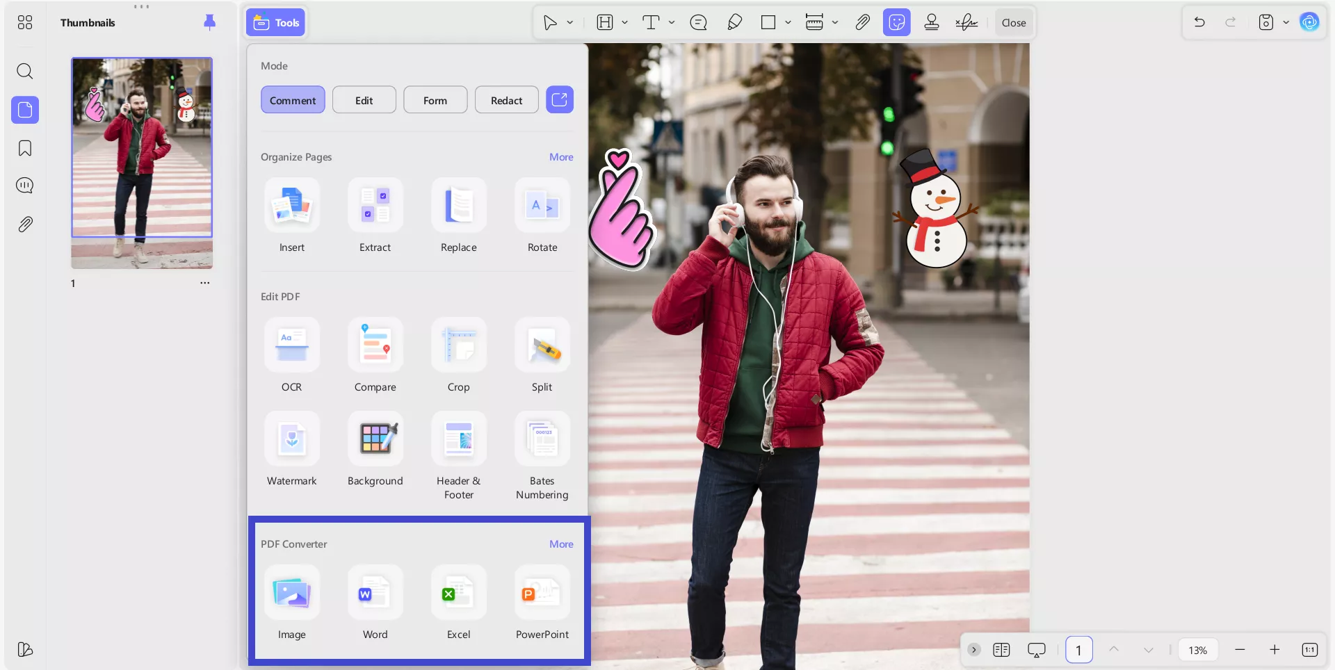Click the Rotate pages icon
1335x670 pixels.
click(542, 205)
